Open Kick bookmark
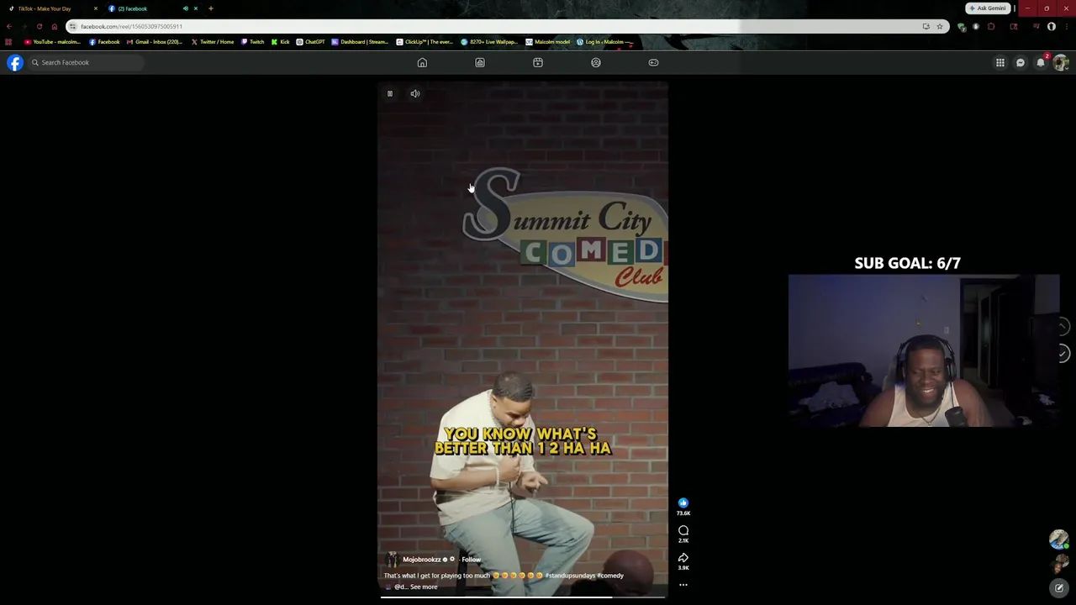Image resolution: width=1076 pixels, height=605 pixels. pyautogui.click(x=281, y=42)
